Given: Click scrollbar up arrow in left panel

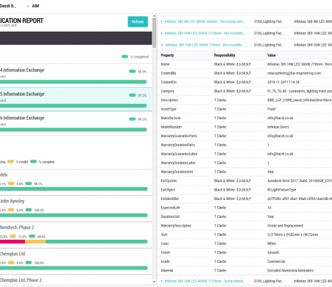Looking at the screenshot, I should tap(154, 16).
